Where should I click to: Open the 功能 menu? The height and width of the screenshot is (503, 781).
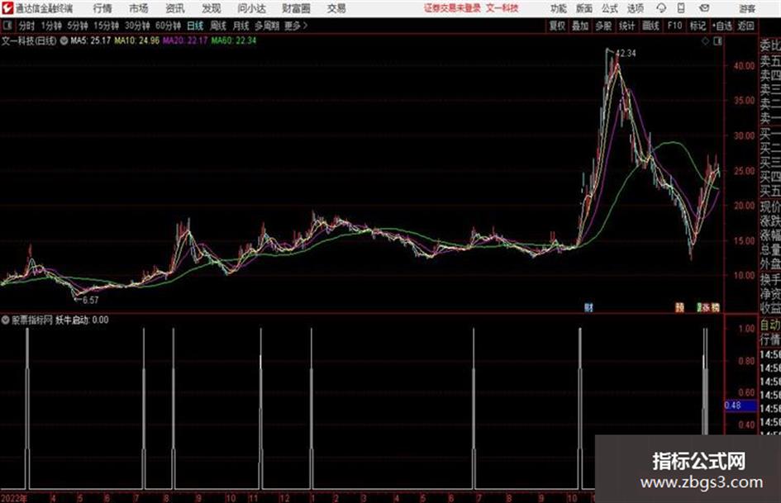click(x=559, y=8)
